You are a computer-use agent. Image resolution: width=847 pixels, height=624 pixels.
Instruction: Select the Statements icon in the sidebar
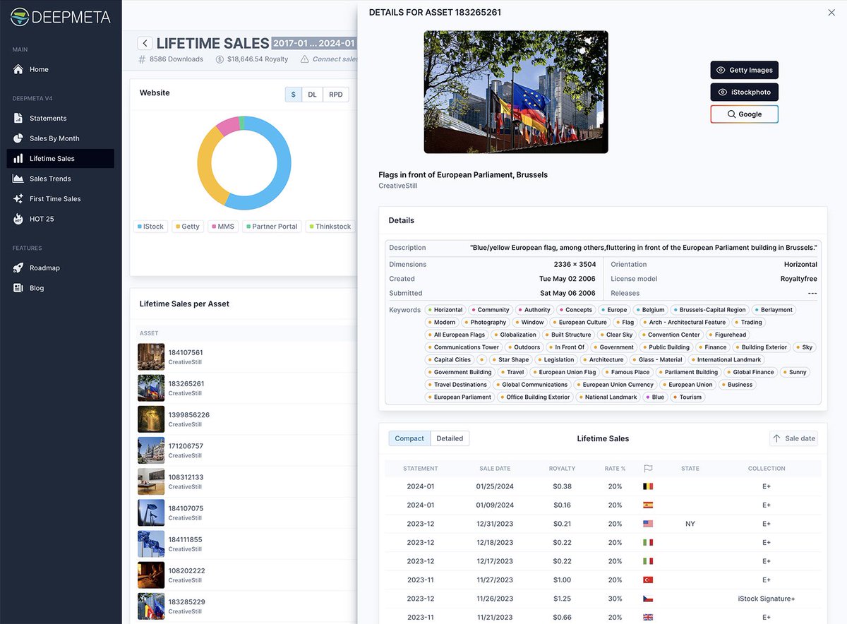18,118
